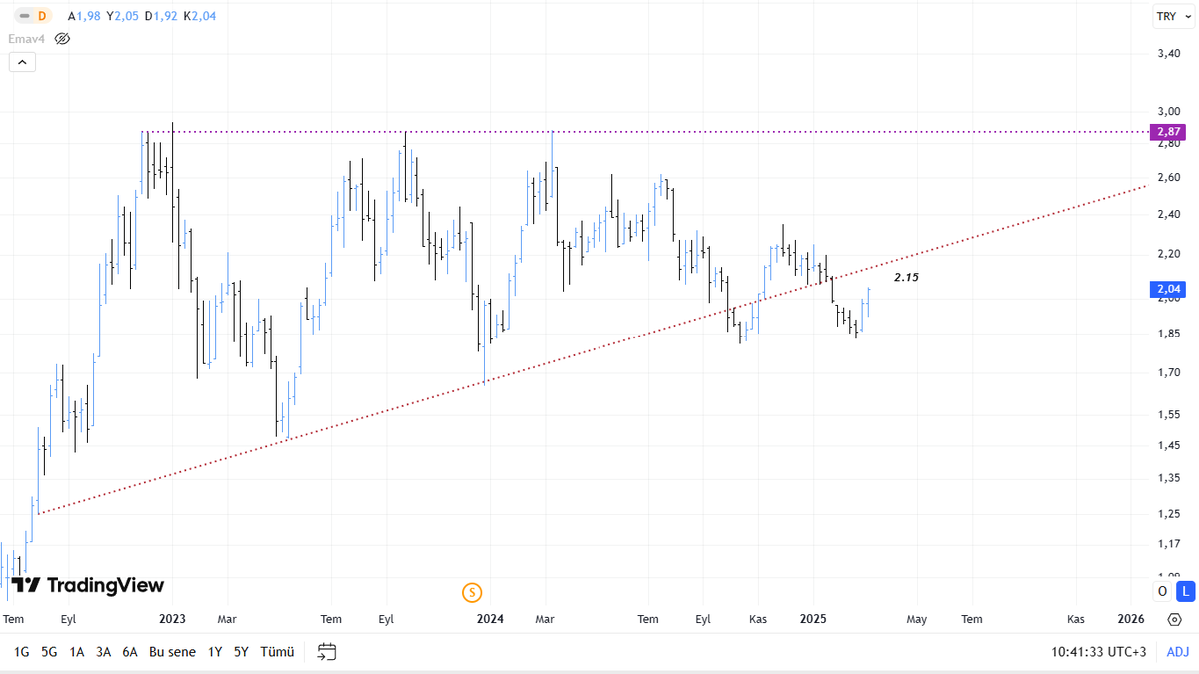
Task: Select the 5G time range
Action: [x=49, y=651]
